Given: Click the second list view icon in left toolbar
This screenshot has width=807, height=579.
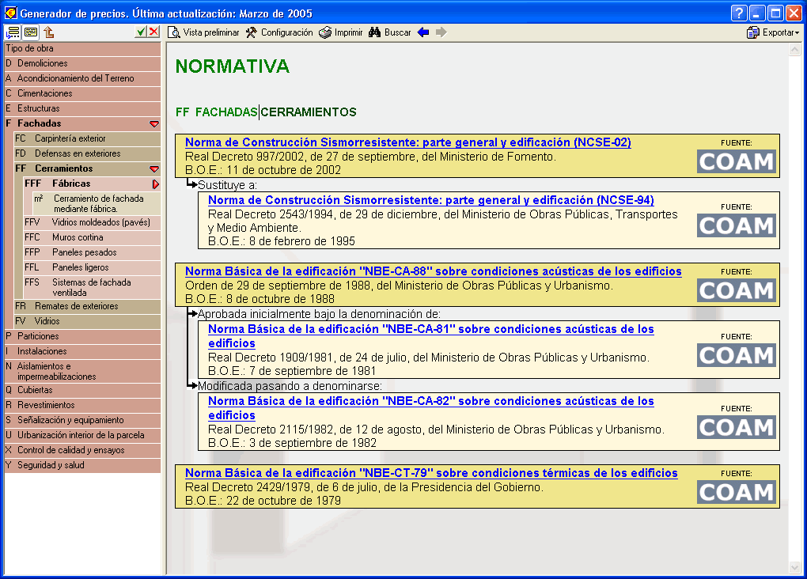Looking at the screenshot, I should (x=31, y=32).
